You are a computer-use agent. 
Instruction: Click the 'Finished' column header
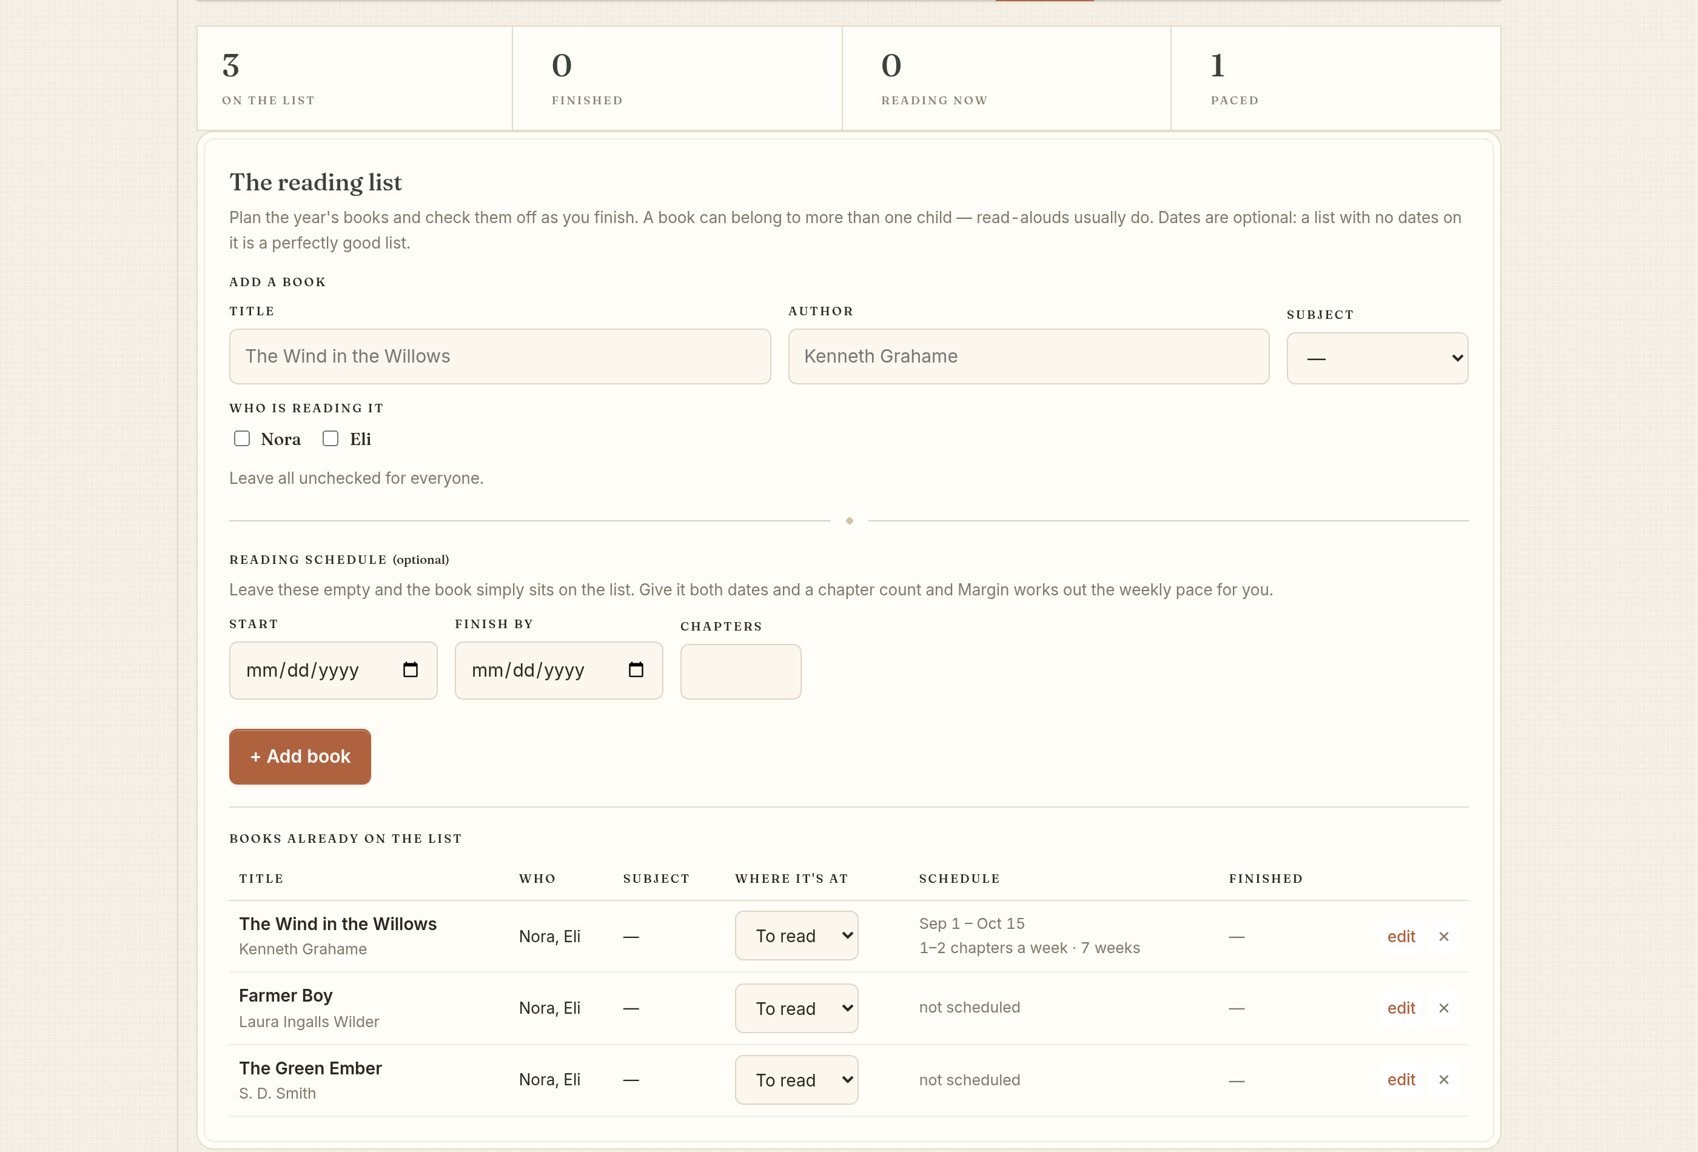click(1266, 879)
